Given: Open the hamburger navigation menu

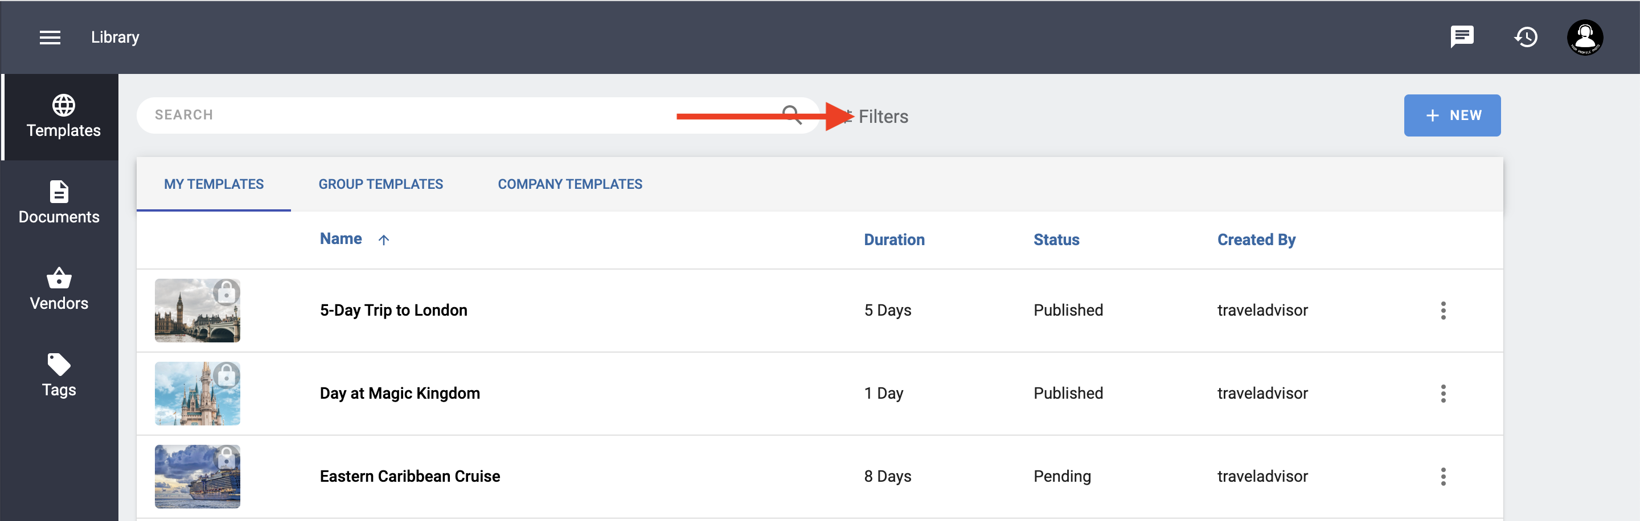Looking at the screenshot, I should click(50, 38).
